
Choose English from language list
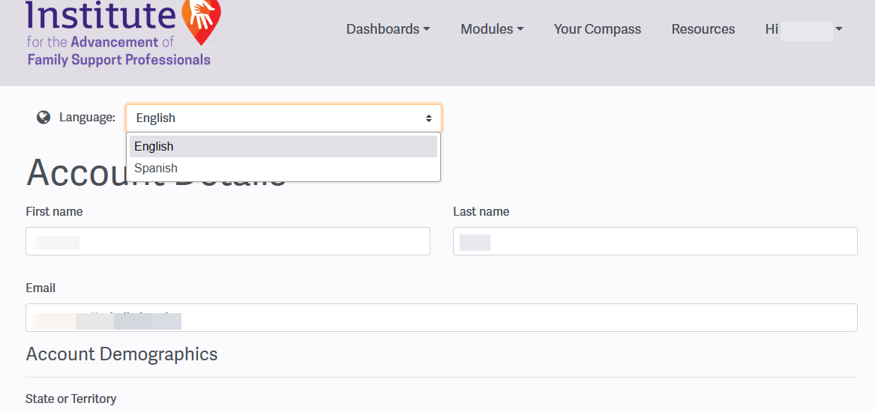click(283, 147)
